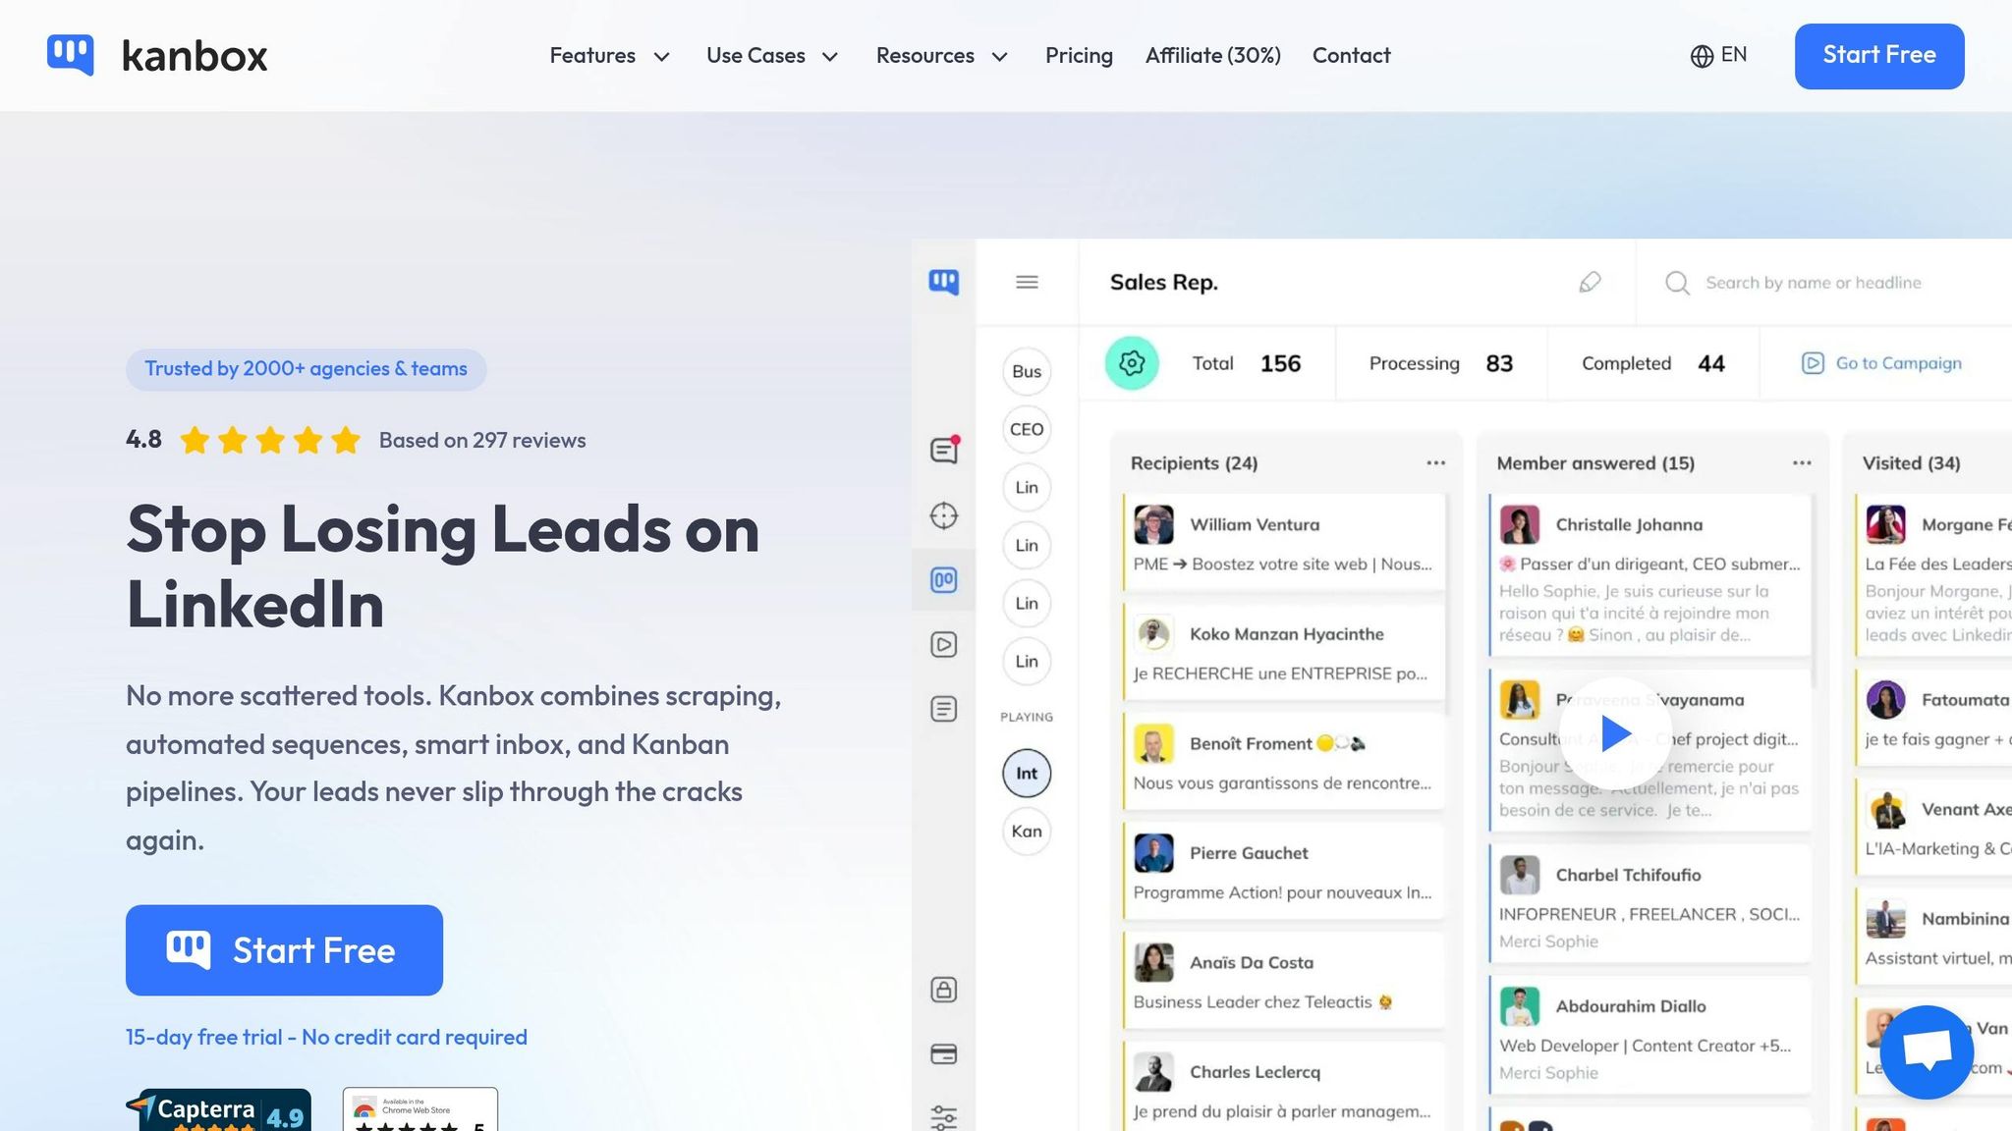This screenshot has width=2012, height=1131.
Task: Click the 15-day free trial text
Action: [x=326, y=1038]
